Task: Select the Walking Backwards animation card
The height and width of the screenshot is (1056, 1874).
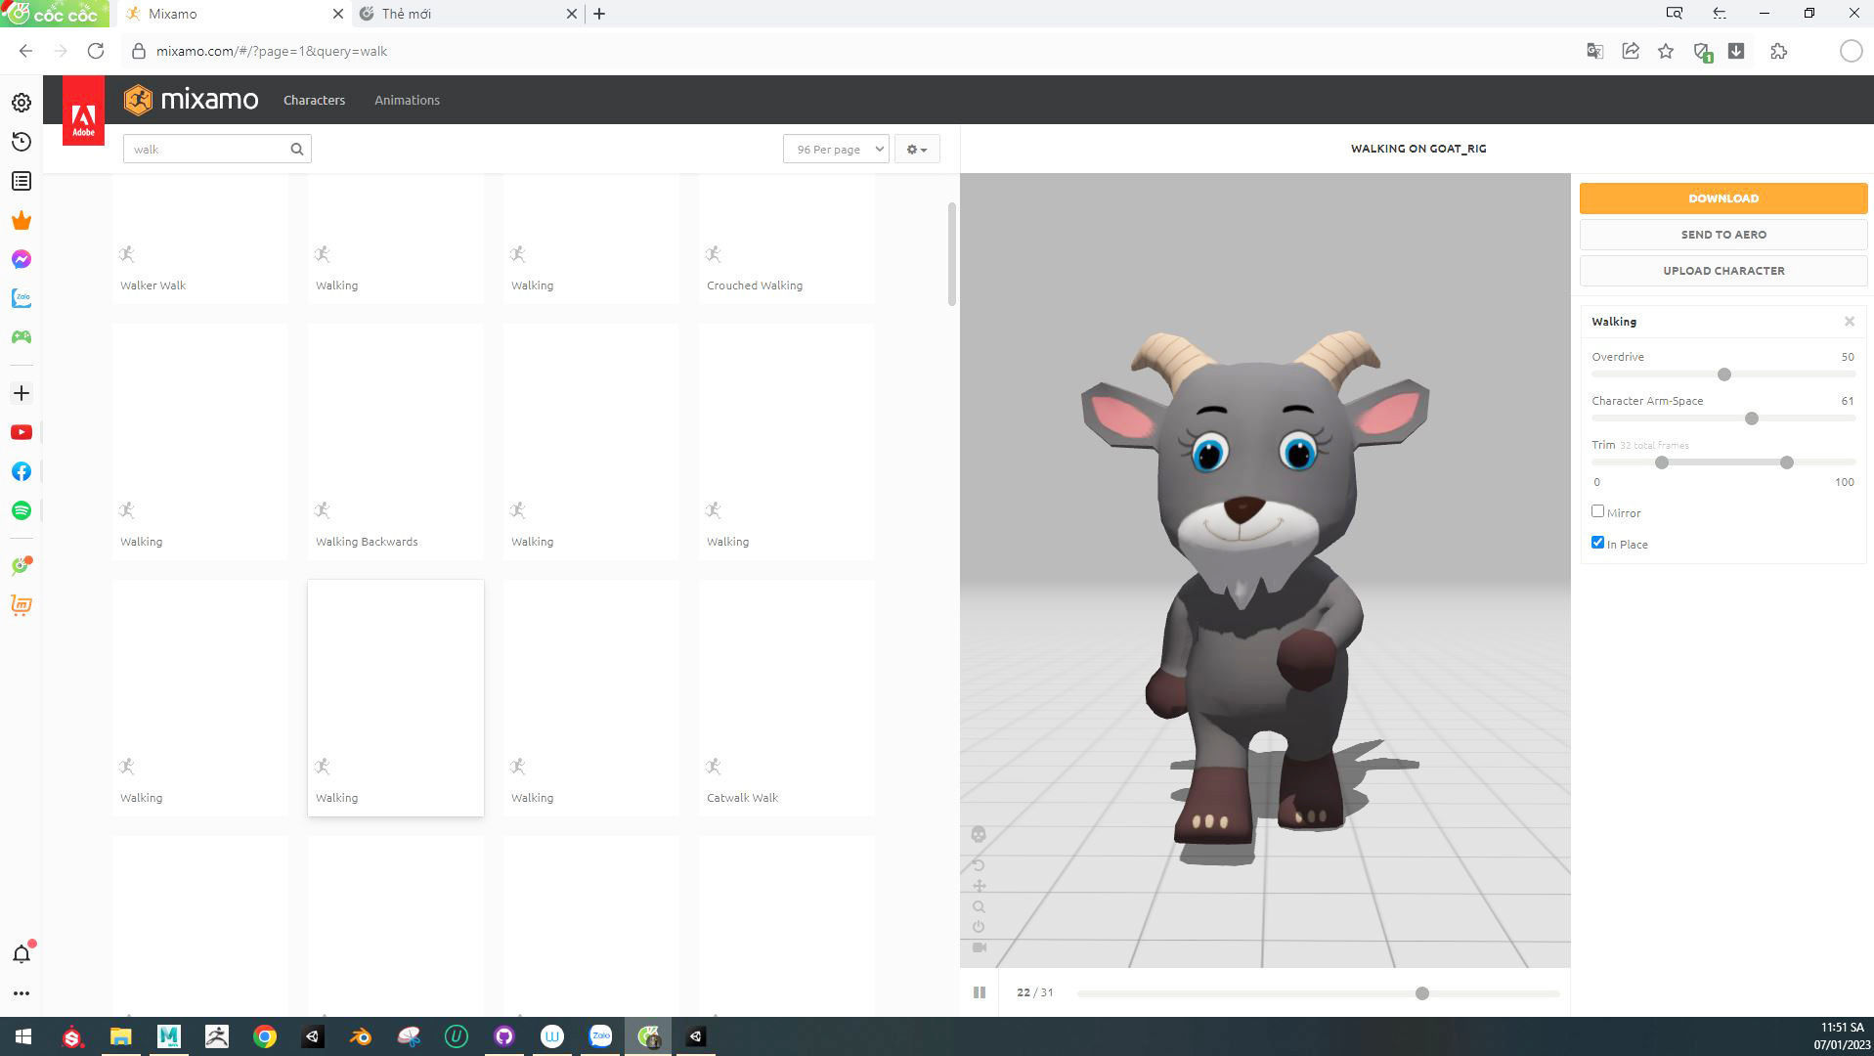Action: coord(396,442)
